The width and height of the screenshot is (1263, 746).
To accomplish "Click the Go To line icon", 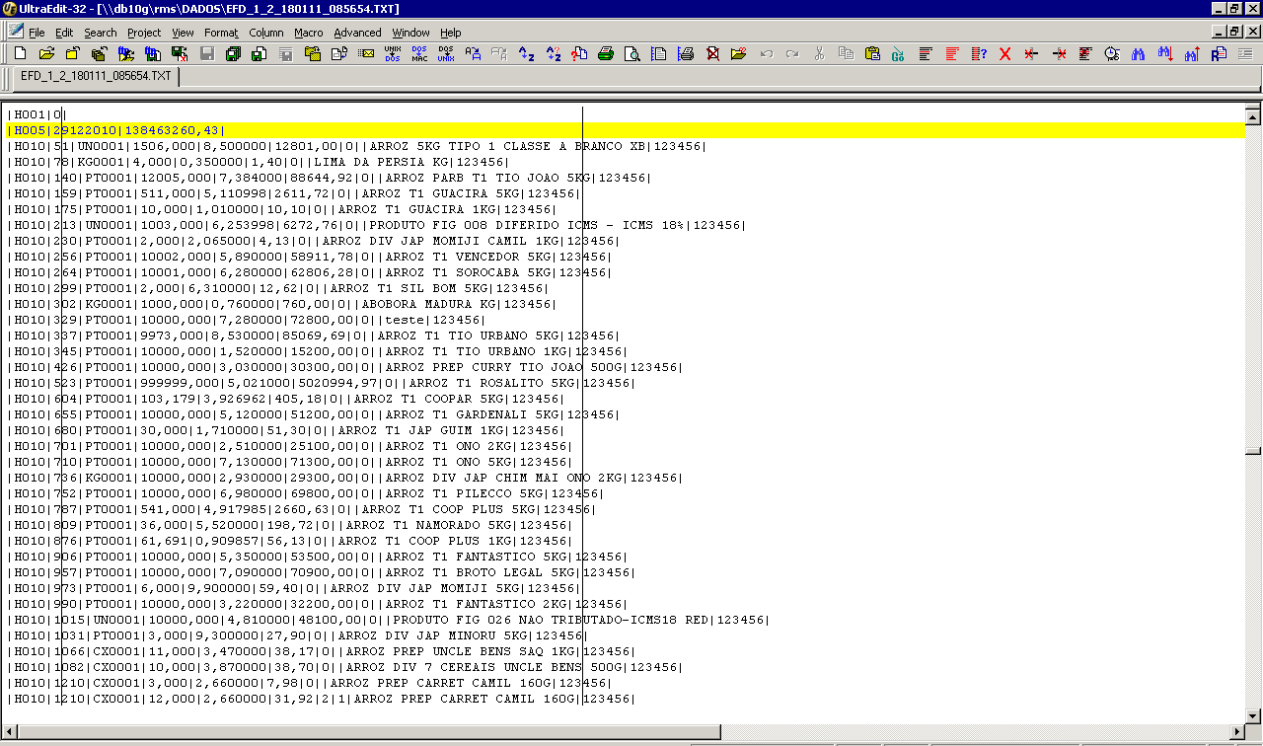I will [x=898, y=53].
